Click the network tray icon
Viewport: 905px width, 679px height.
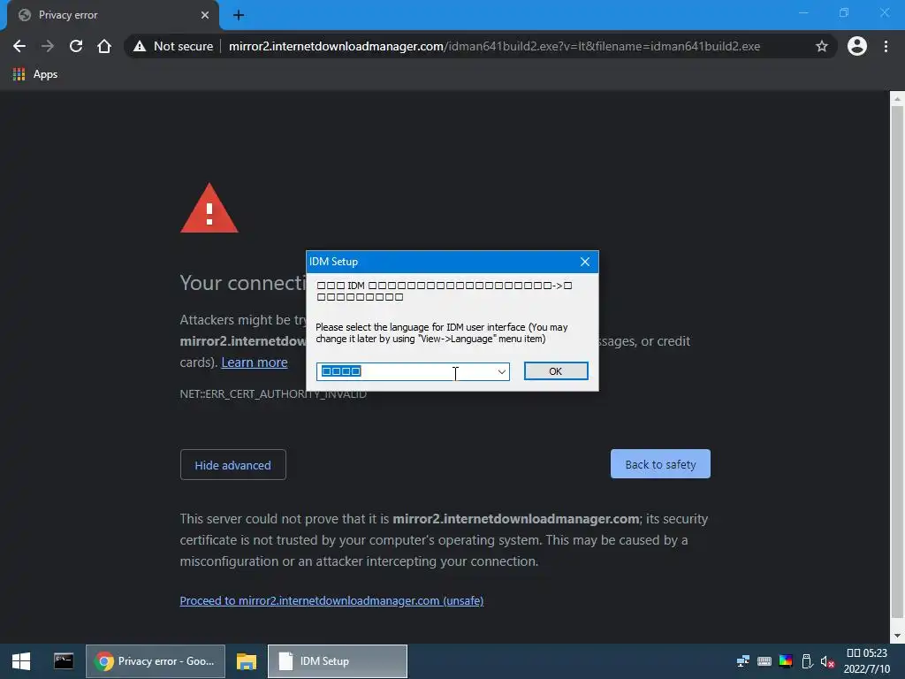pyautogui.click(x=743, y=661)
